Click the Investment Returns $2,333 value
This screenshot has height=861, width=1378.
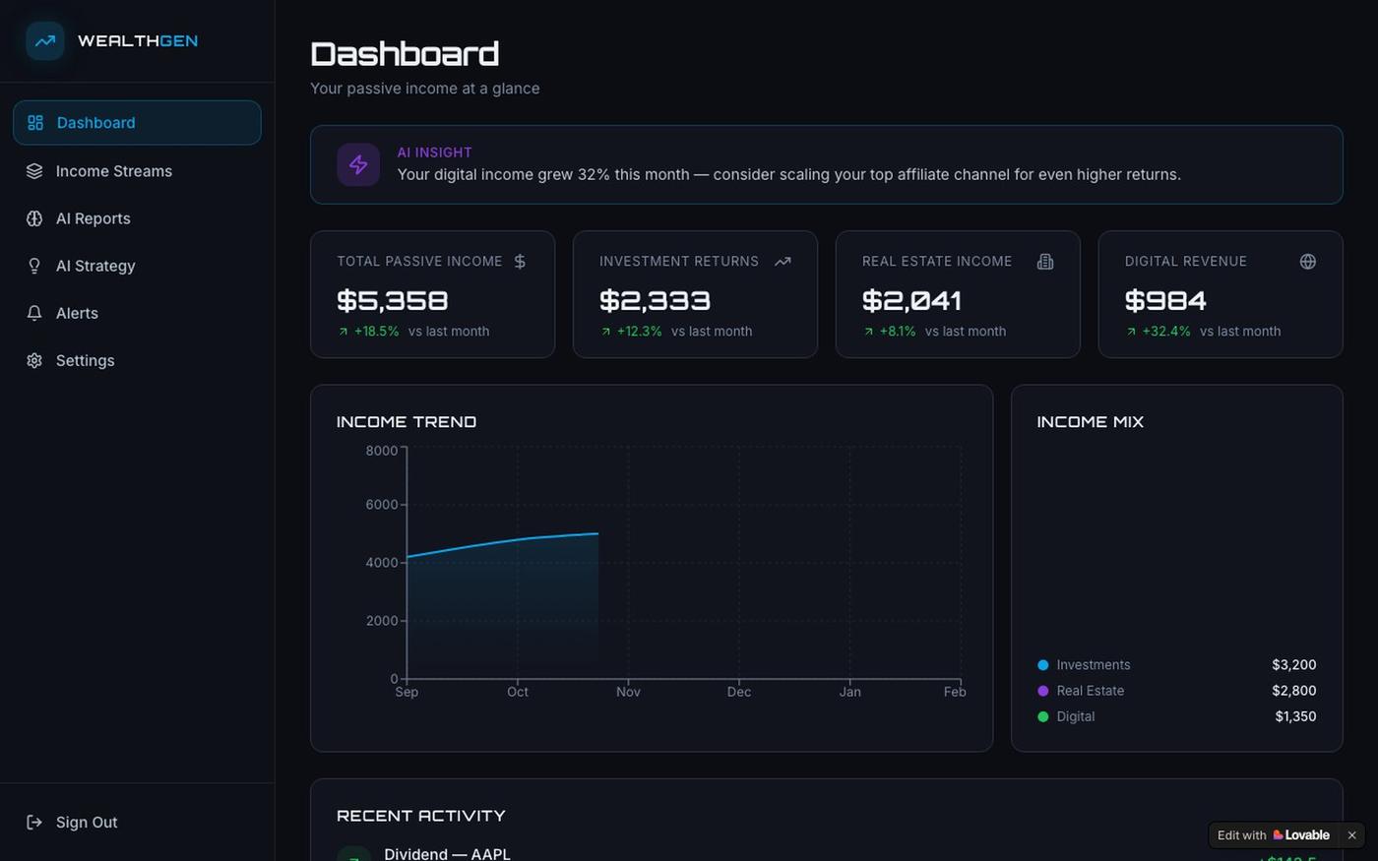[x=655, y=300]
